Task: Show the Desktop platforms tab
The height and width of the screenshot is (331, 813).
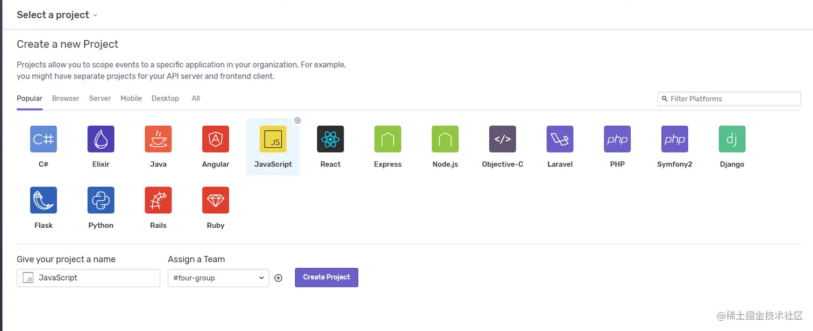Action: point(165,98)
